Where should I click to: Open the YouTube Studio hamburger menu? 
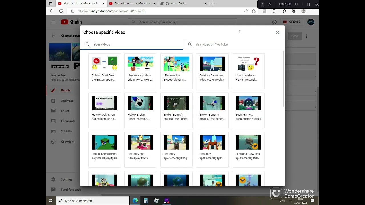53,22
